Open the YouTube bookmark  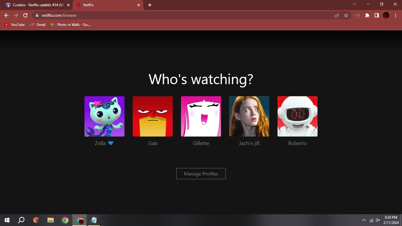[x=14, y=25]
